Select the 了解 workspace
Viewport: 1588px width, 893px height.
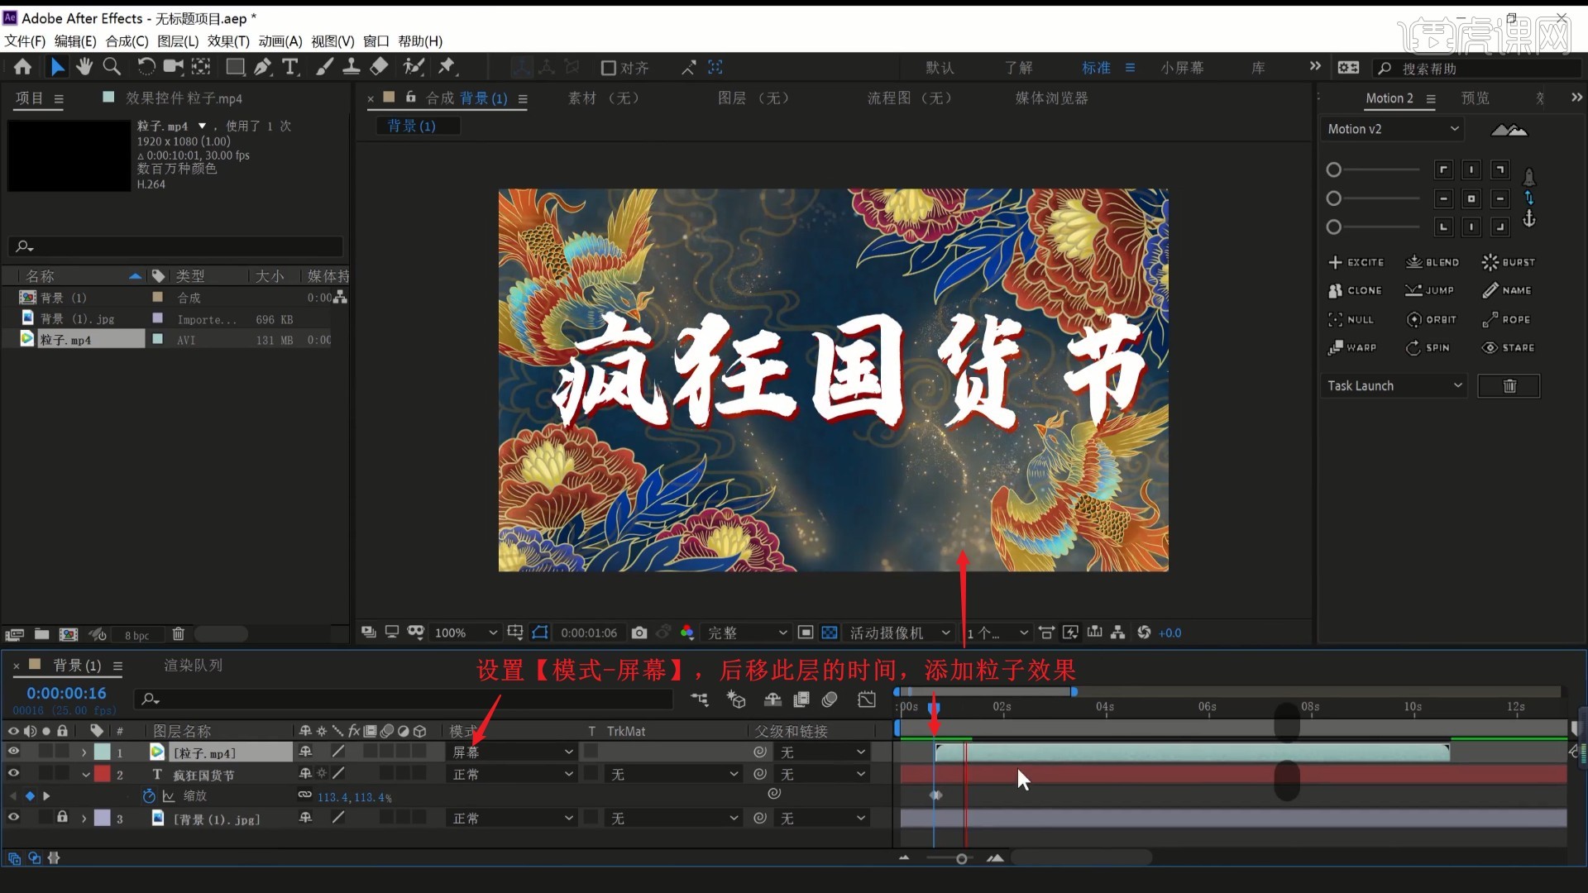pos(1018,68)
